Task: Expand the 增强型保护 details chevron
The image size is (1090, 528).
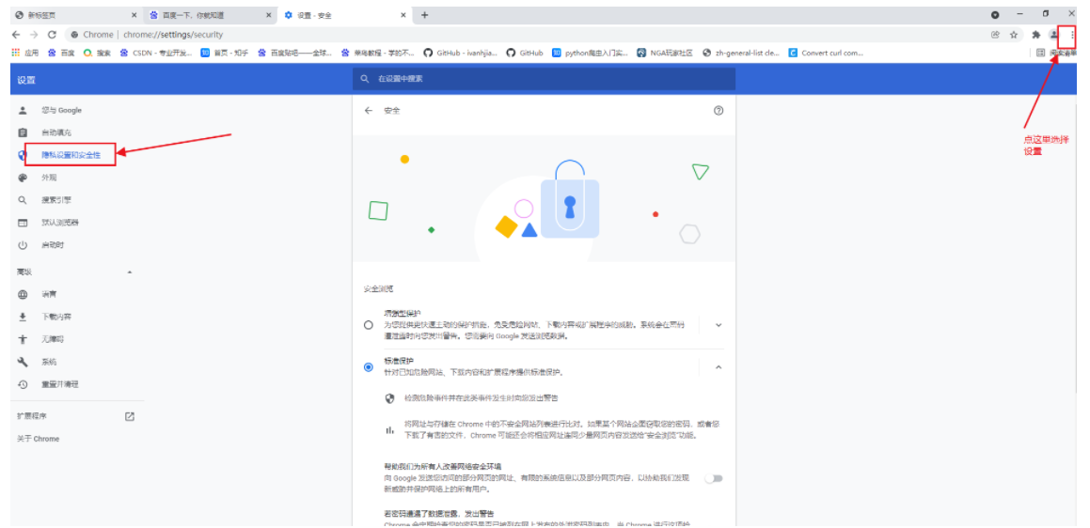Action: coord(719,324)
